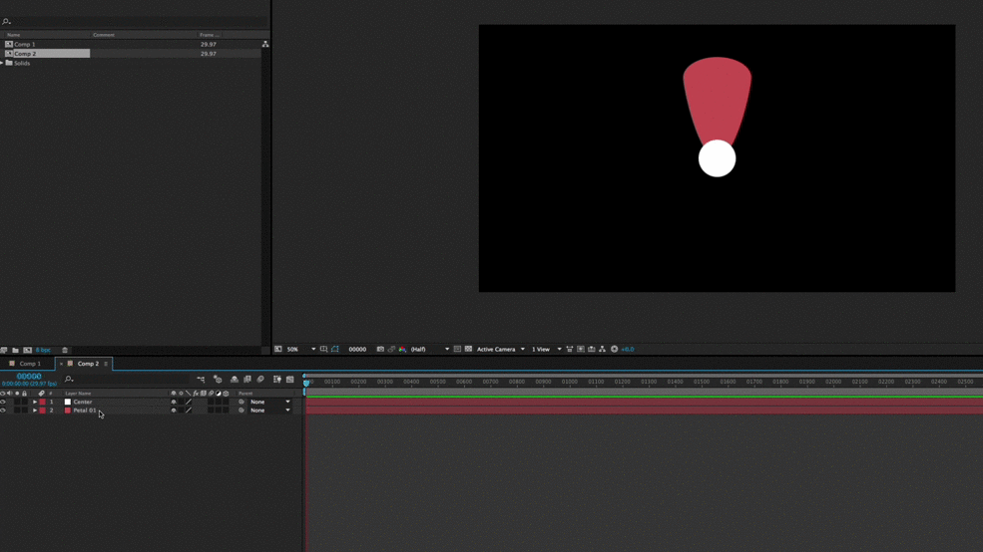Click the +0.0 exposure value

[x=628, y=349]
